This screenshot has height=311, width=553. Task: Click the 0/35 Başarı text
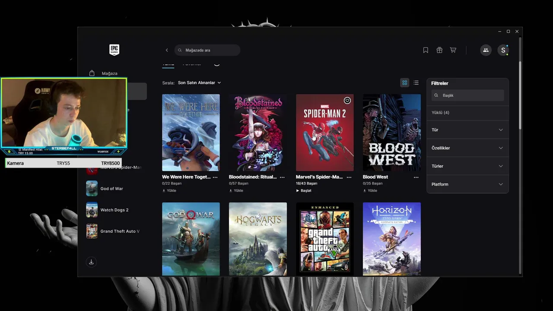373,184
